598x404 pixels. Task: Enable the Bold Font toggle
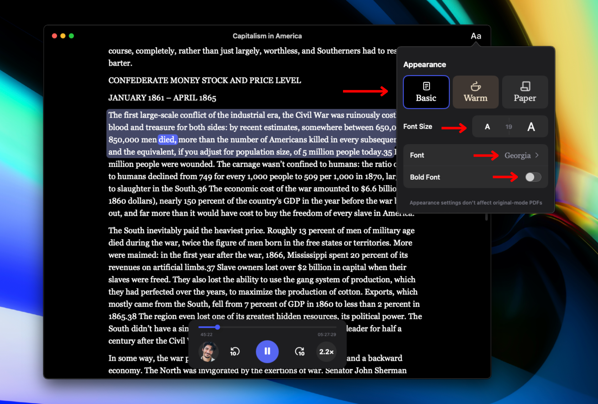coord(533,177)
